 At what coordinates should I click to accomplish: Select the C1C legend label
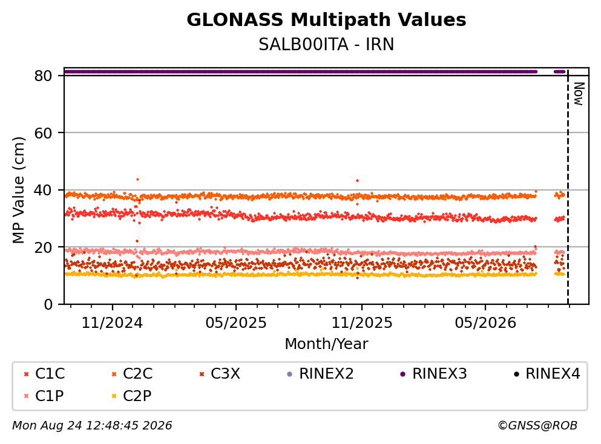point(50,374)
